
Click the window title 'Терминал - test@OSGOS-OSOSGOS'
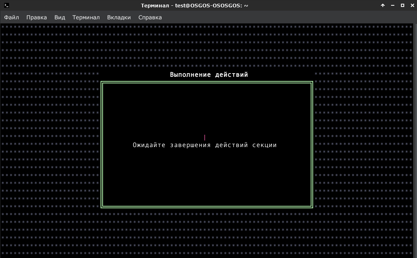194,5
